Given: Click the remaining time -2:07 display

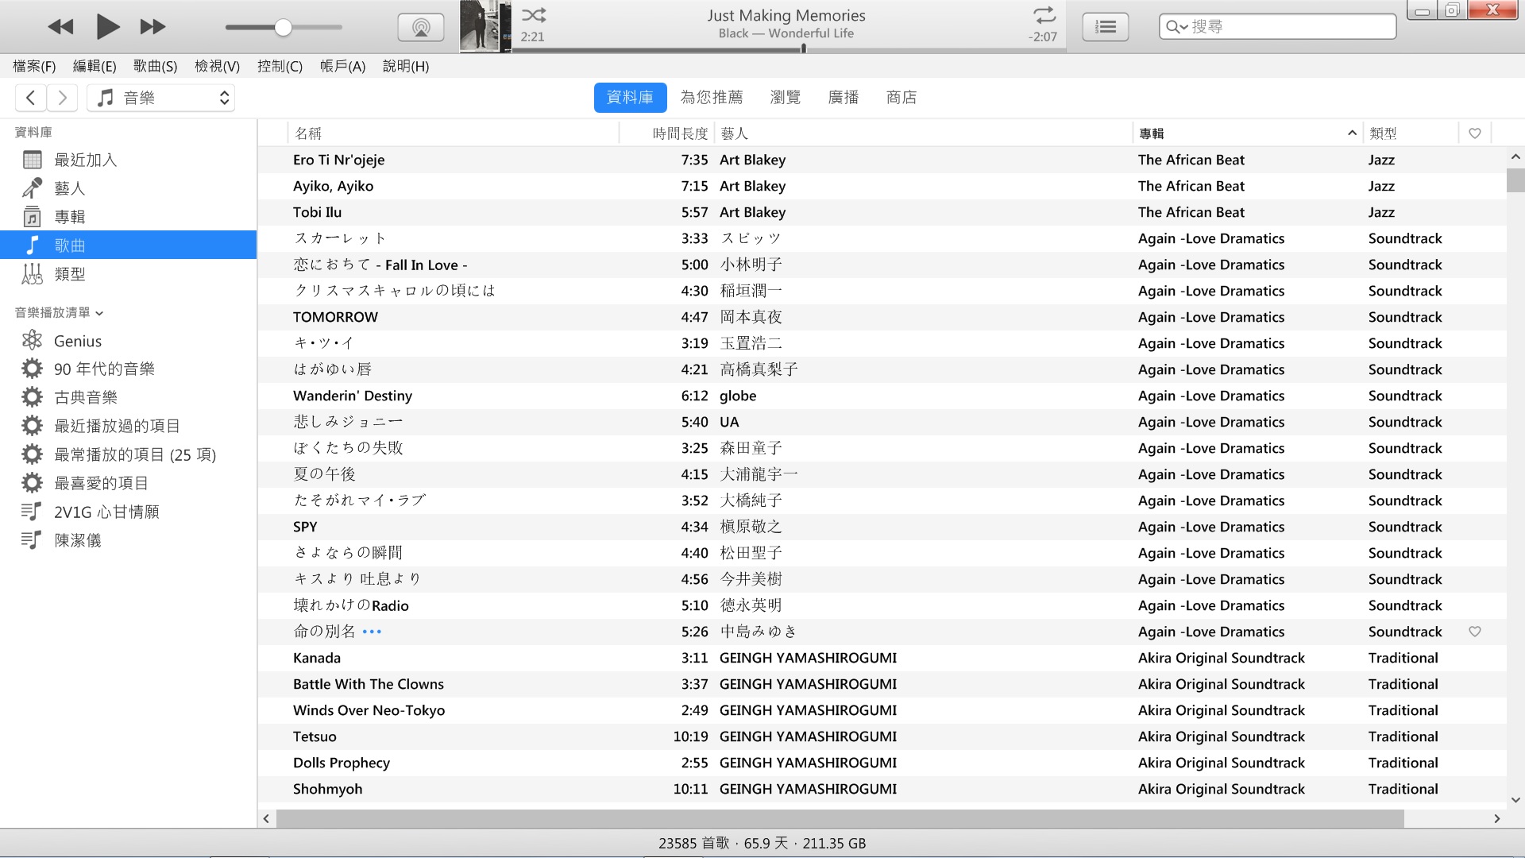Looking at the screenshot, I should [1042, 37].
